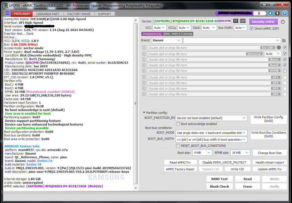Switch to the SUPPORT tab
The image size is (292, 203).
[x=104, y=14]
